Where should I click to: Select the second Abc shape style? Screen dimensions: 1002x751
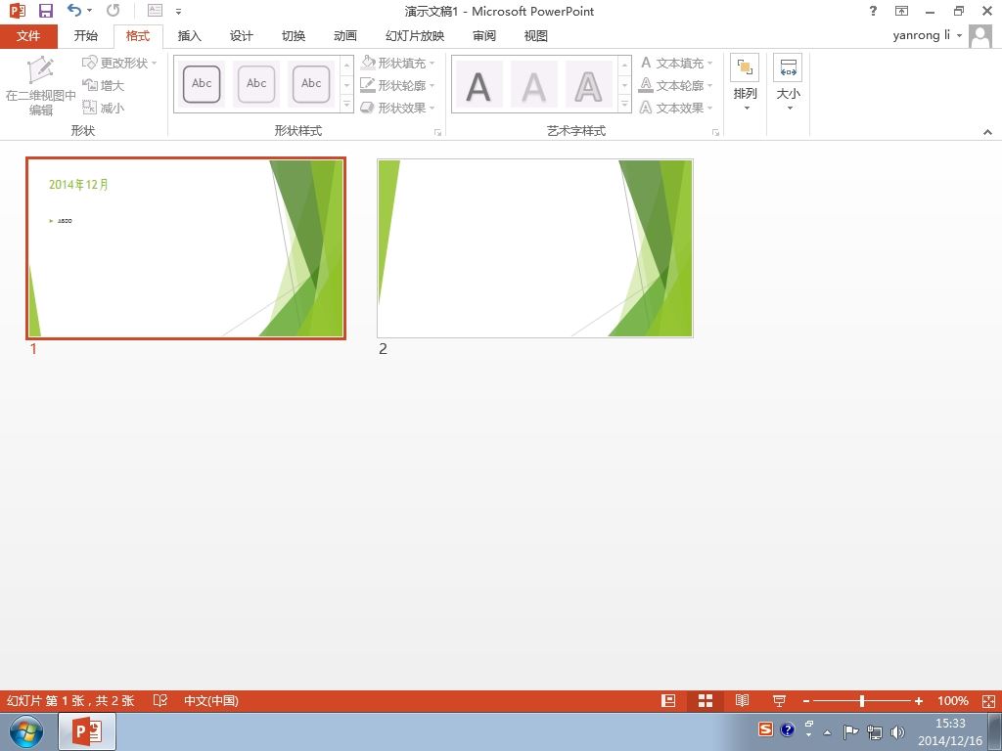tap(256, 83)
